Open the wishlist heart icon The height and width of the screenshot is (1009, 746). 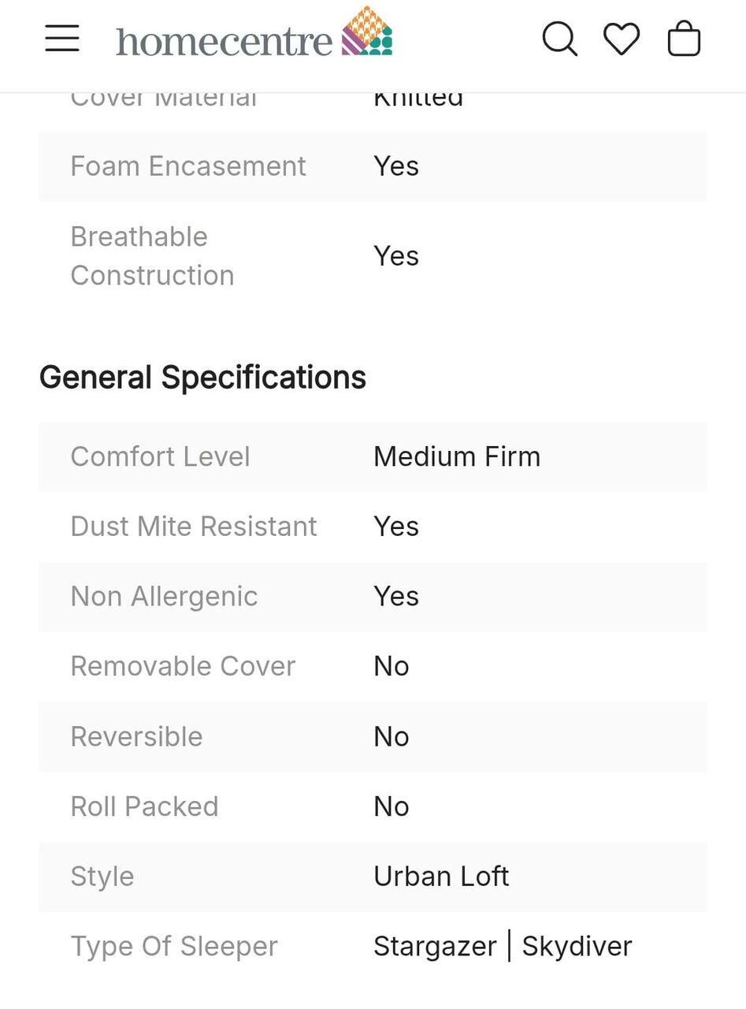click(622, 39)
